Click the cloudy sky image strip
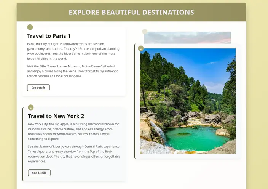Screen dimensions: 268x189 (187, 37)
